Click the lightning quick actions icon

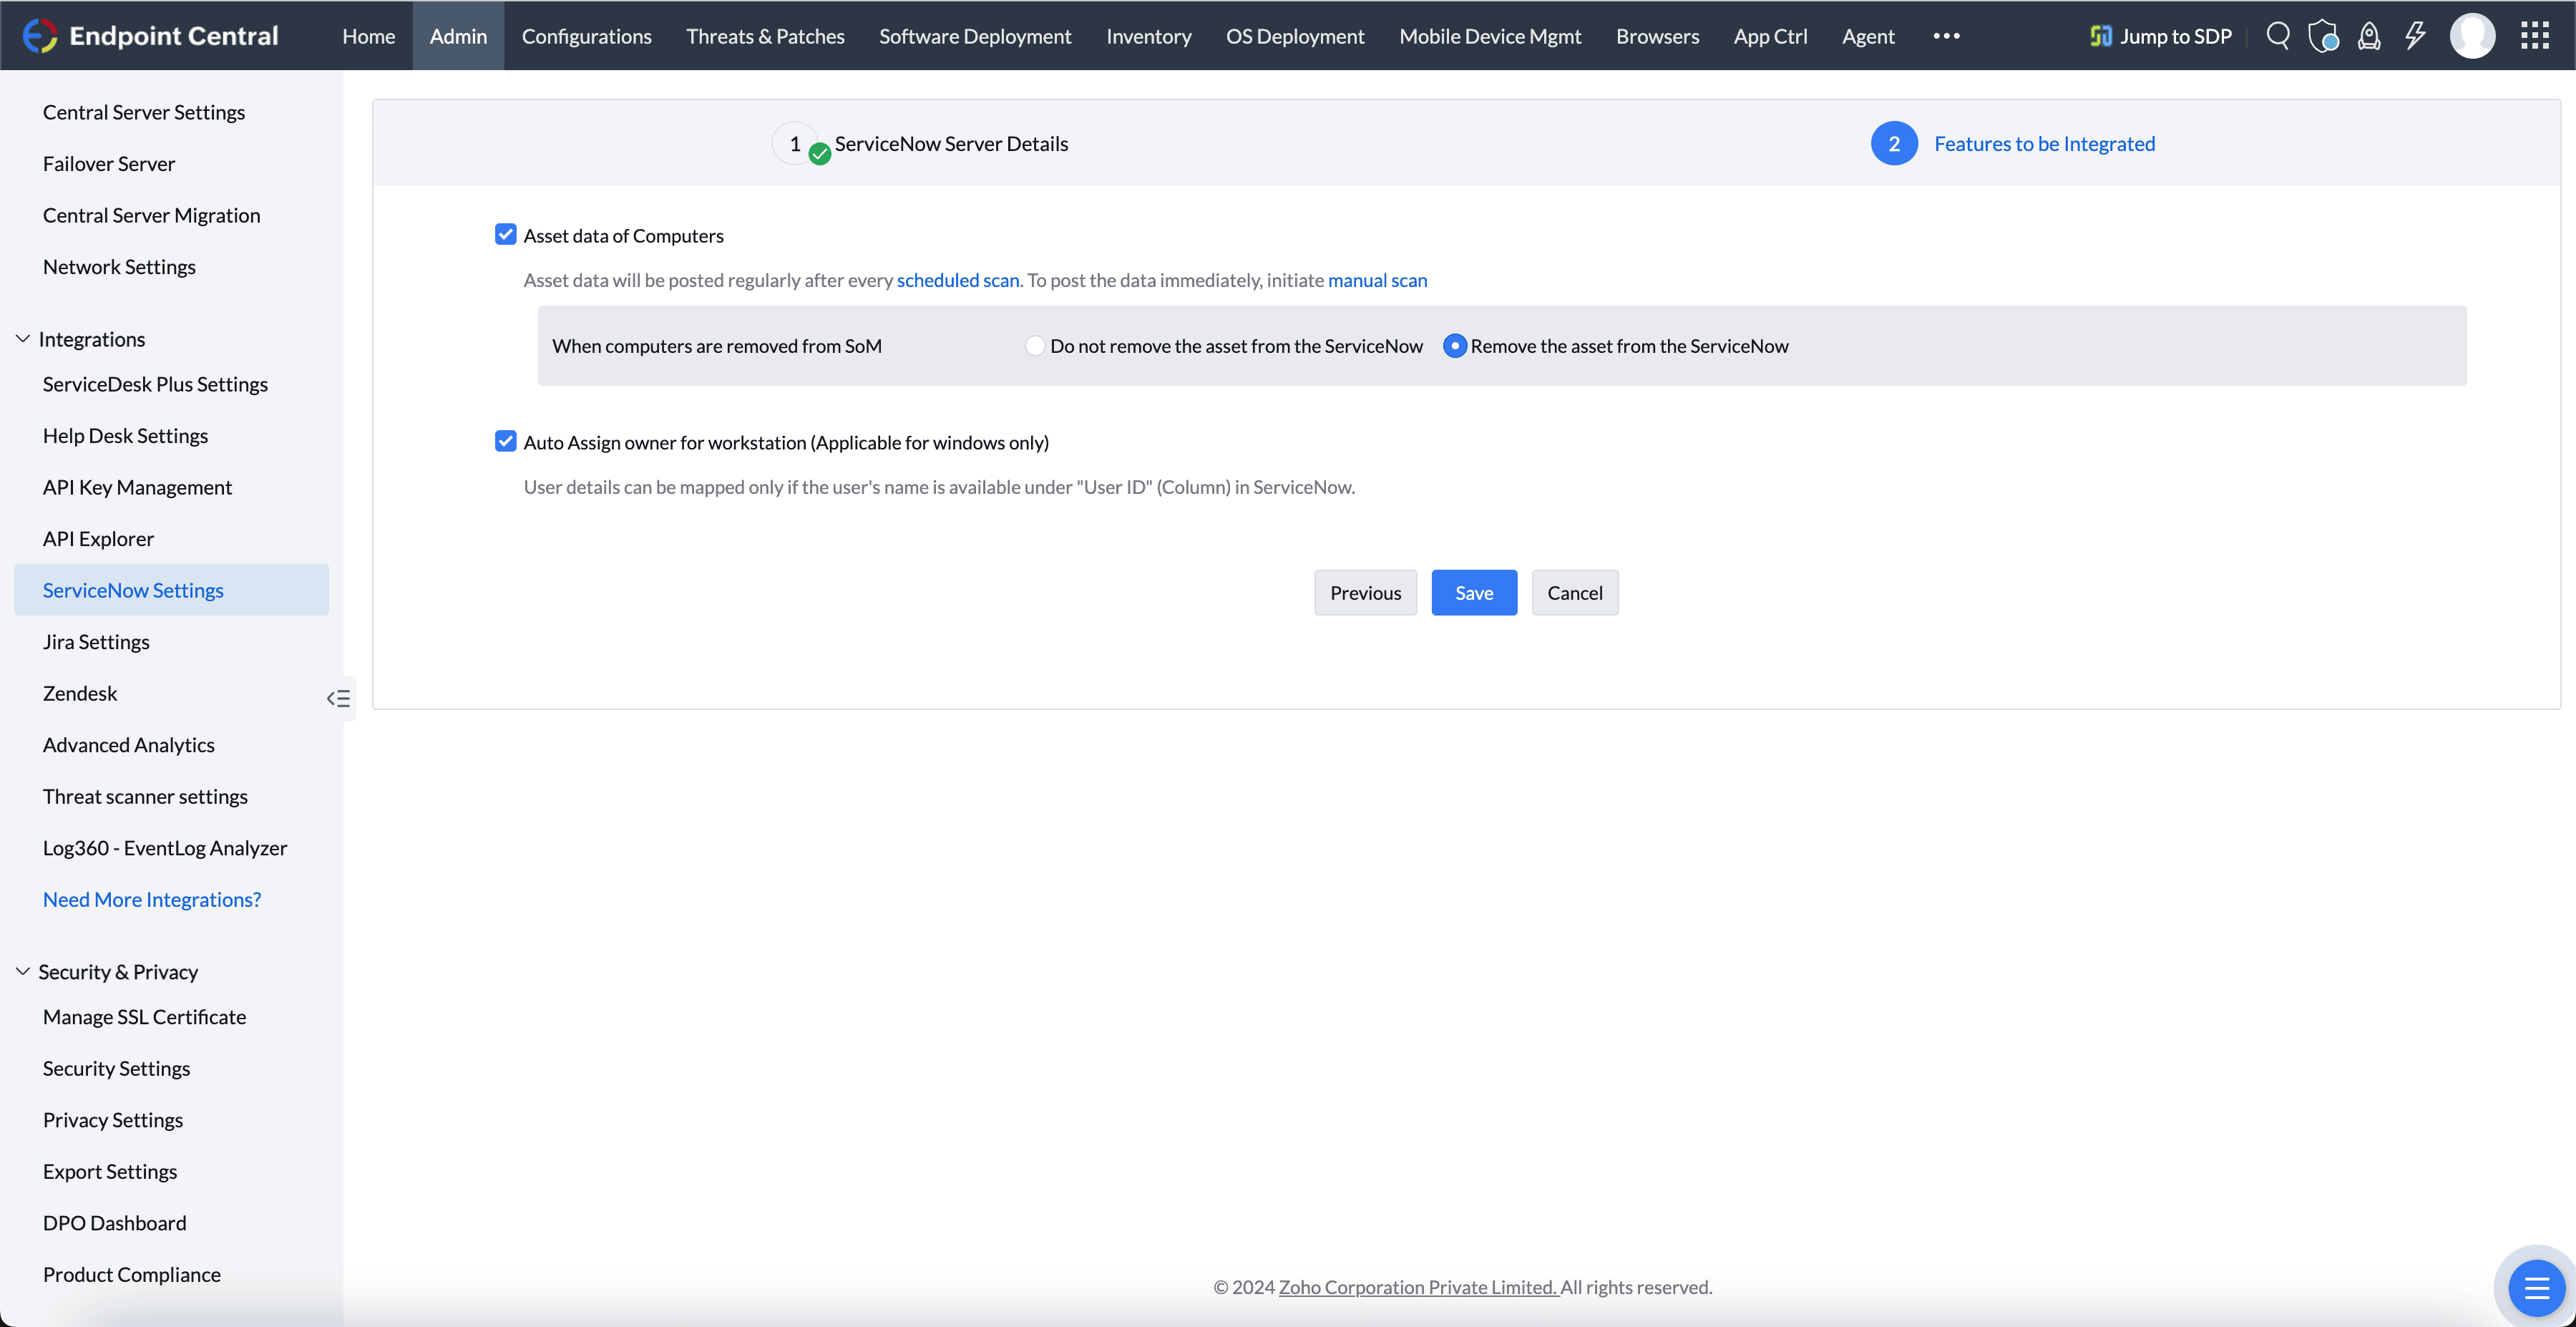[x=2416, y=36]
